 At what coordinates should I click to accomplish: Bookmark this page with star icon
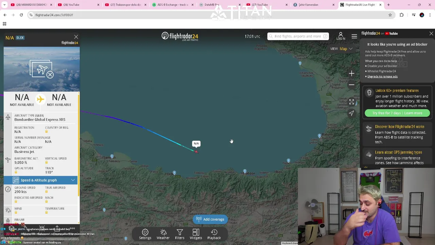(x=390, y=15)
